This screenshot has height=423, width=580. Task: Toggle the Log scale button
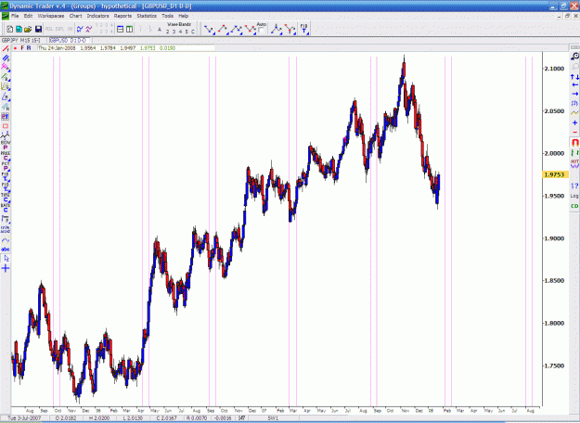tap(574, 196)
